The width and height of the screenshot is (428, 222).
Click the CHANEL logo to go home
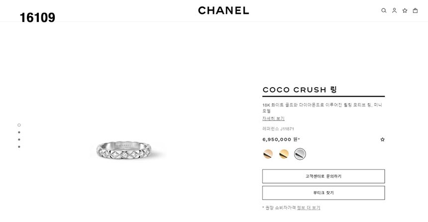tap(223, 10)
